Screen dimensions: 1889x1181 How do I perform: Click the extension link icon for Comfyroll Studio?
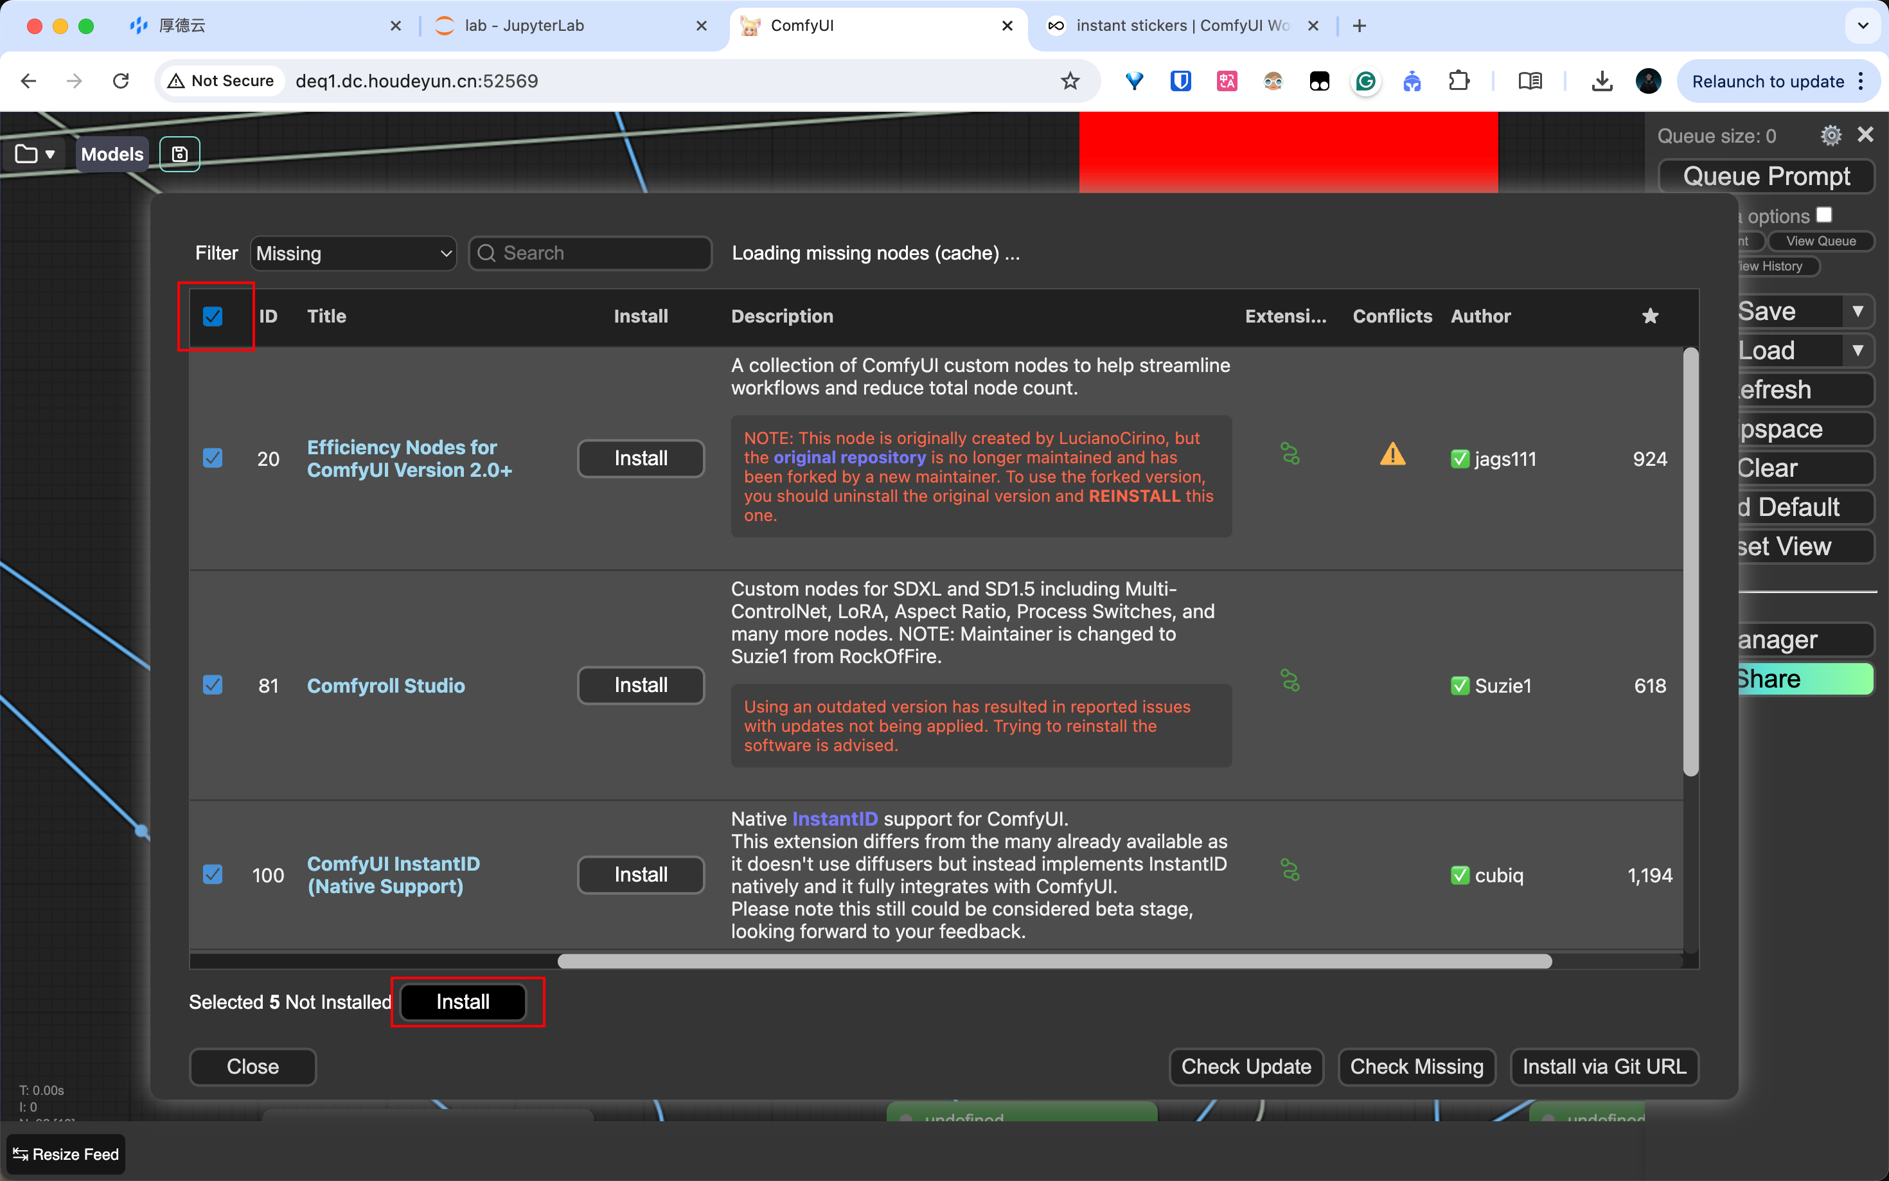pyautogui.click(x=1290, y=681)
